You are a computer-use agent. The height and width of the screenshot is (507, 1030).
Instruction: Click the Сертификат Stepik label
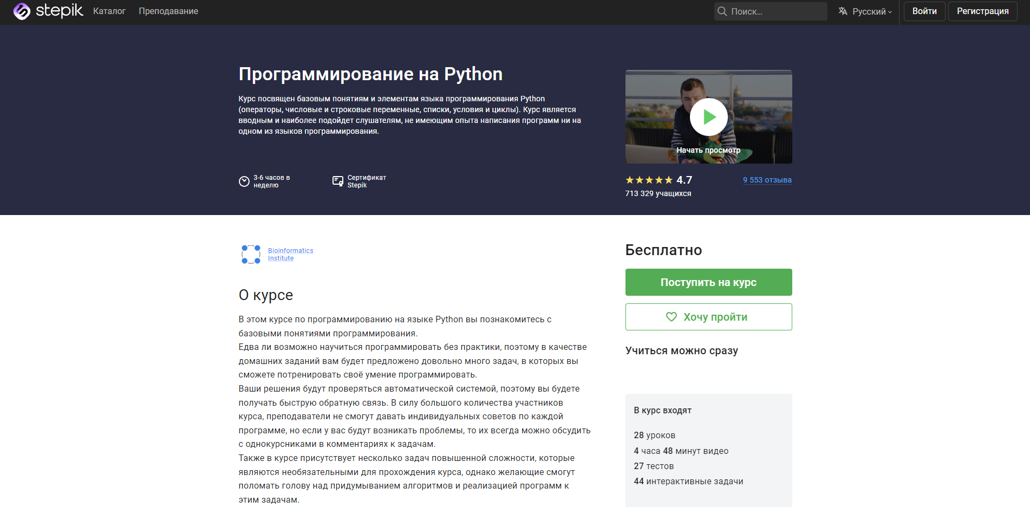point(367,181)
